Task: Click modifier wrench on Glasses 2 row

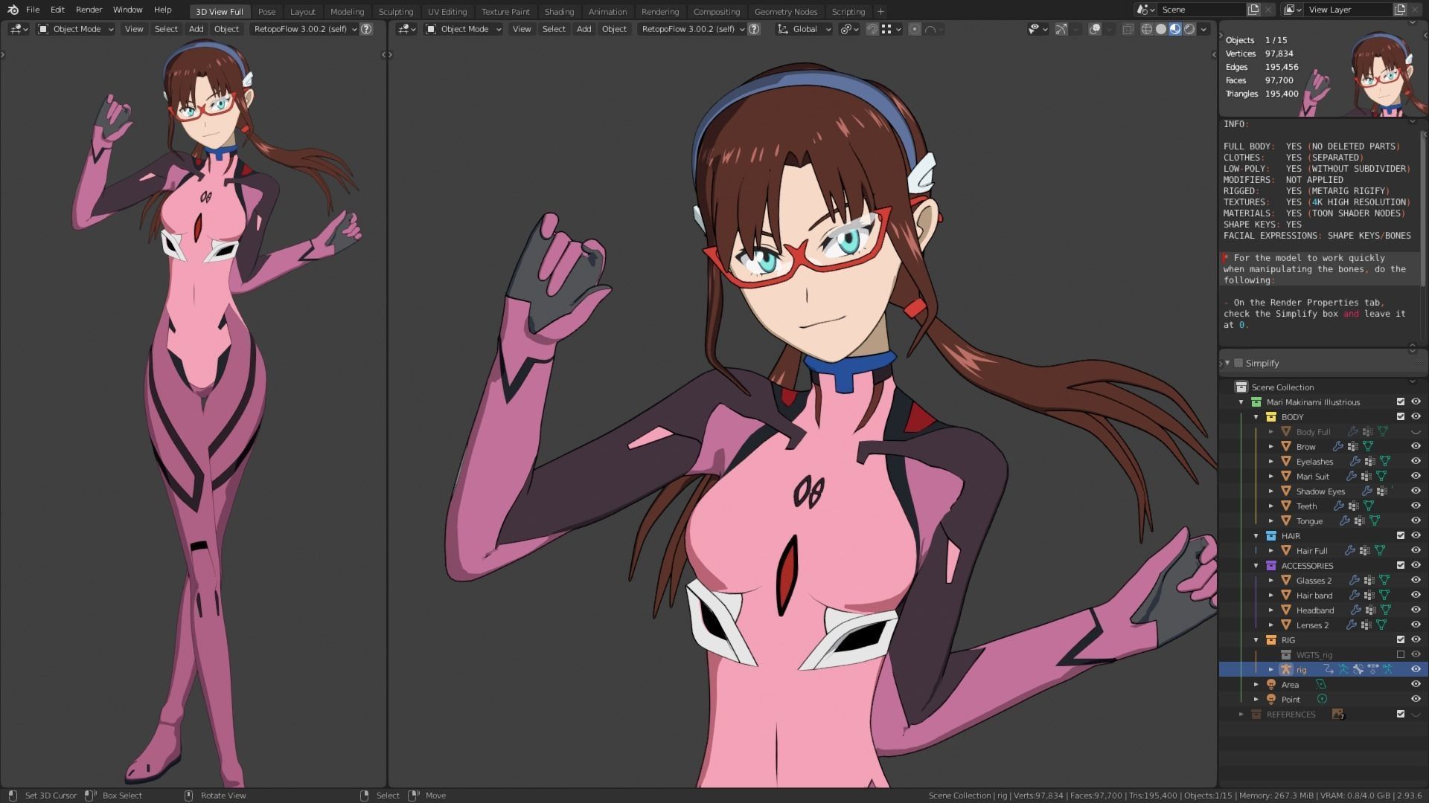Action: (x=1355, y=581)
